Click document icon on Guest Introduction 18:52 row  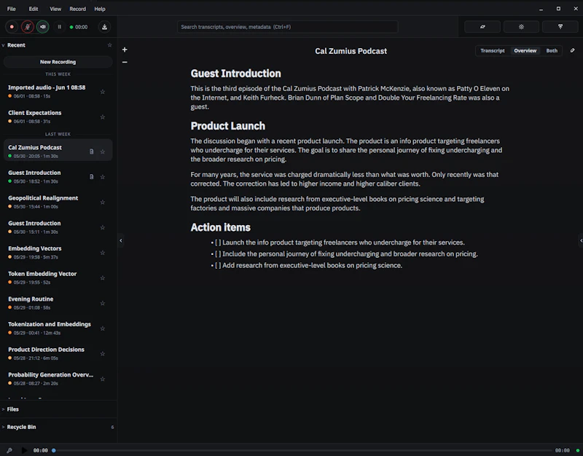(92, 177)
